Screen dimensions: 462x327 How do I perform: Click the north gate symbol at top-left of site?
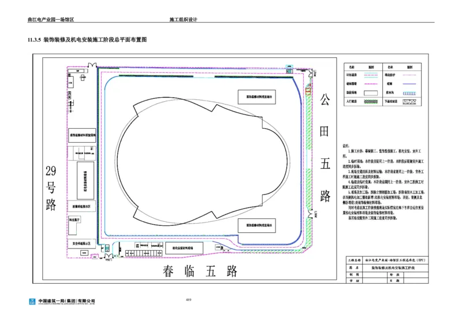click(x=92, y=65)
